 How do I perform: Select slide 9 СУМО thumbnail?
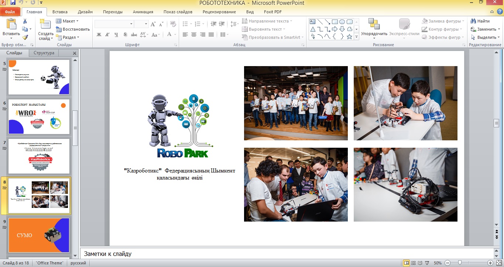(39, 235)
